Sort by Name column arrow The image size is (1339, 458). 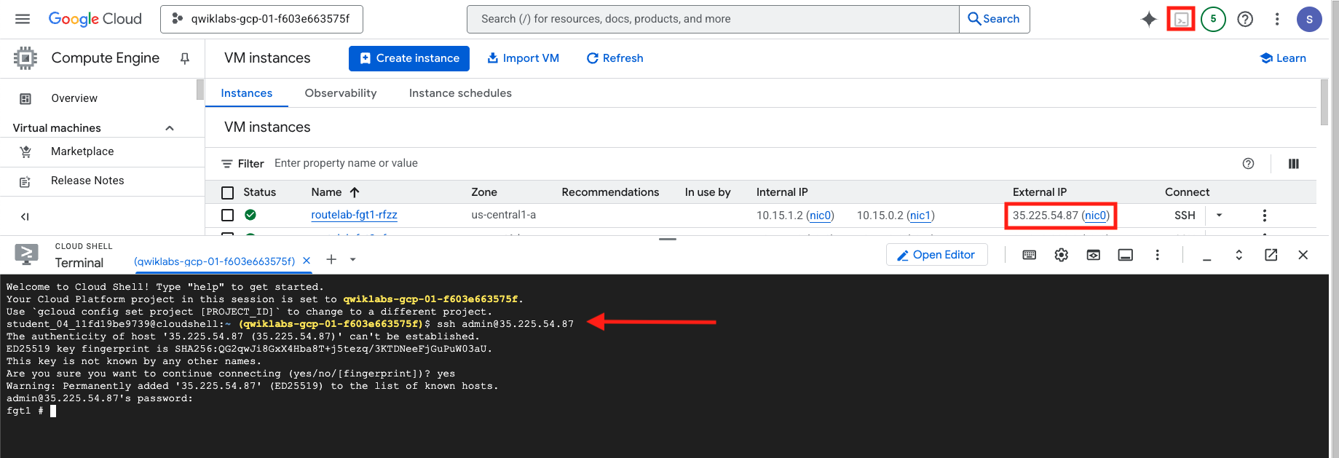pos(355,192)
